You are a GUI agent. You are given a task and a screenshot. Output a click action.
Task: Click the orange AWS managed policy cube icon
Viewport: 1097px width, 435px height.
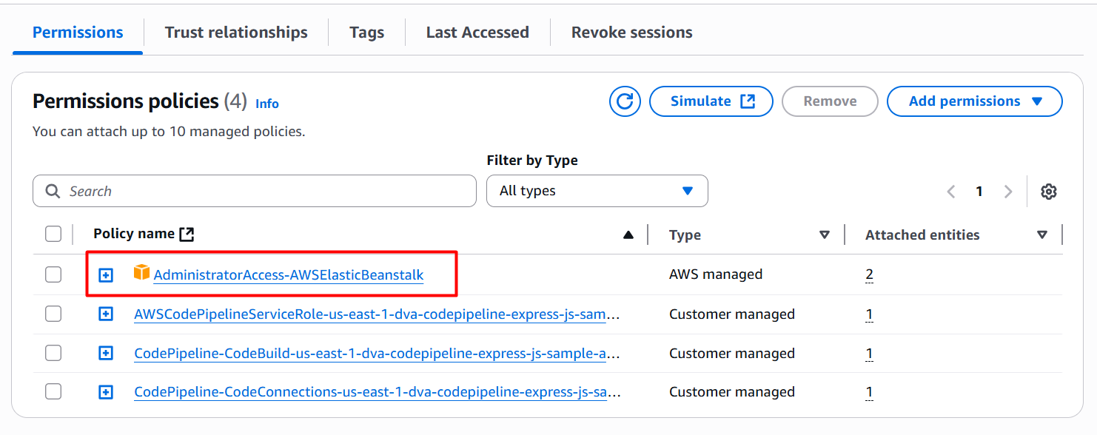141,273
